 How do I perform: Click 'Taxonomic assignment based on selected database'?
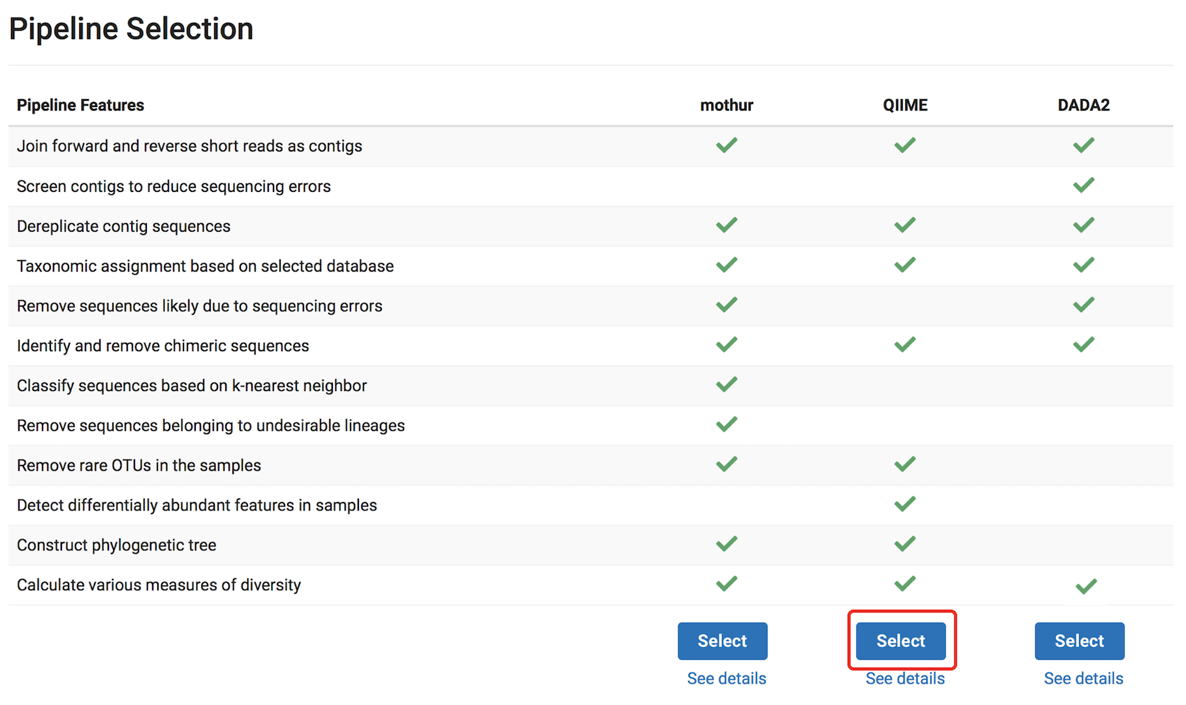tap(205, 266)
